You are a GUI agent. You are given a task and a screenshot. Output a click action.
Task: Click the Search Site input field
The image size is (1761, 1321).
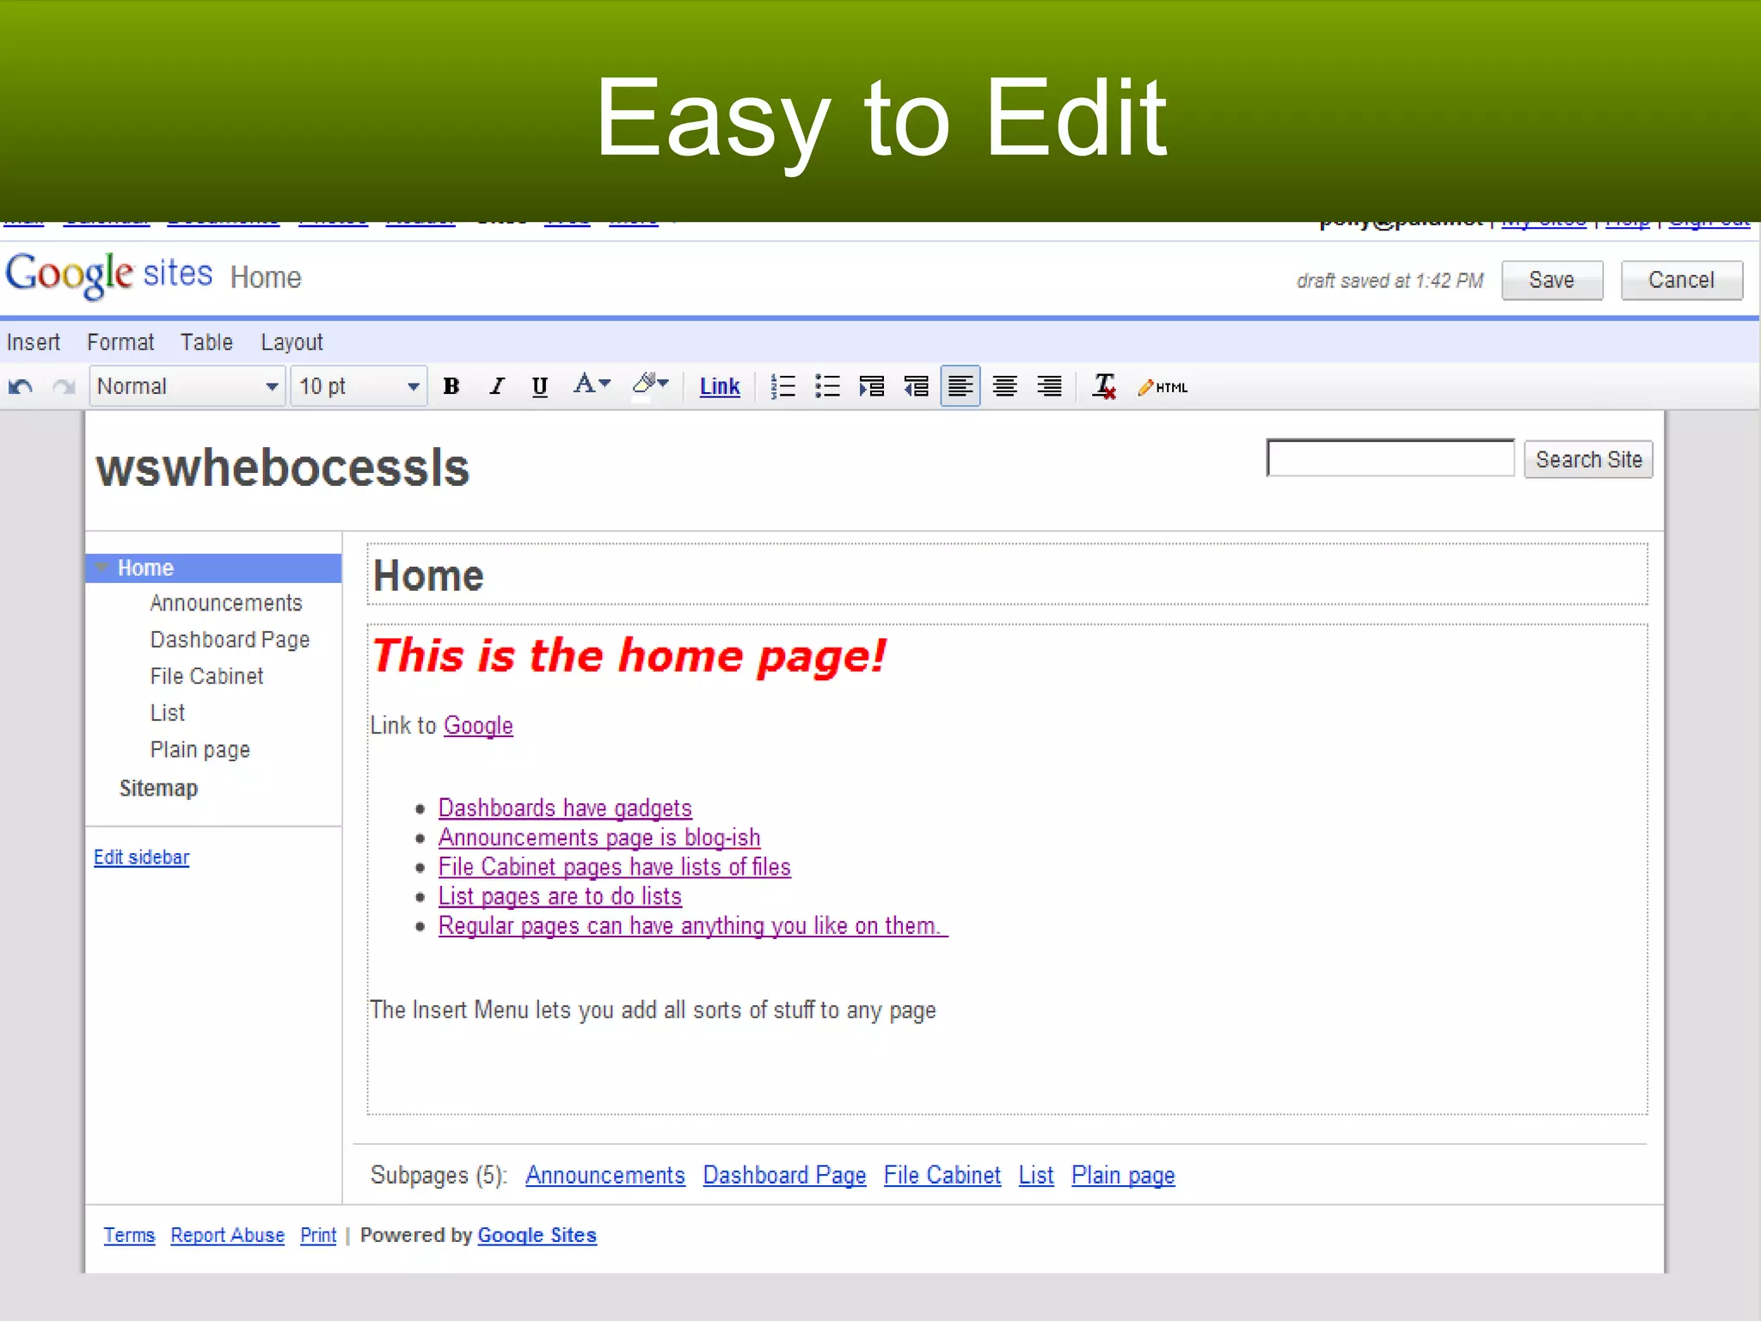1390,458
